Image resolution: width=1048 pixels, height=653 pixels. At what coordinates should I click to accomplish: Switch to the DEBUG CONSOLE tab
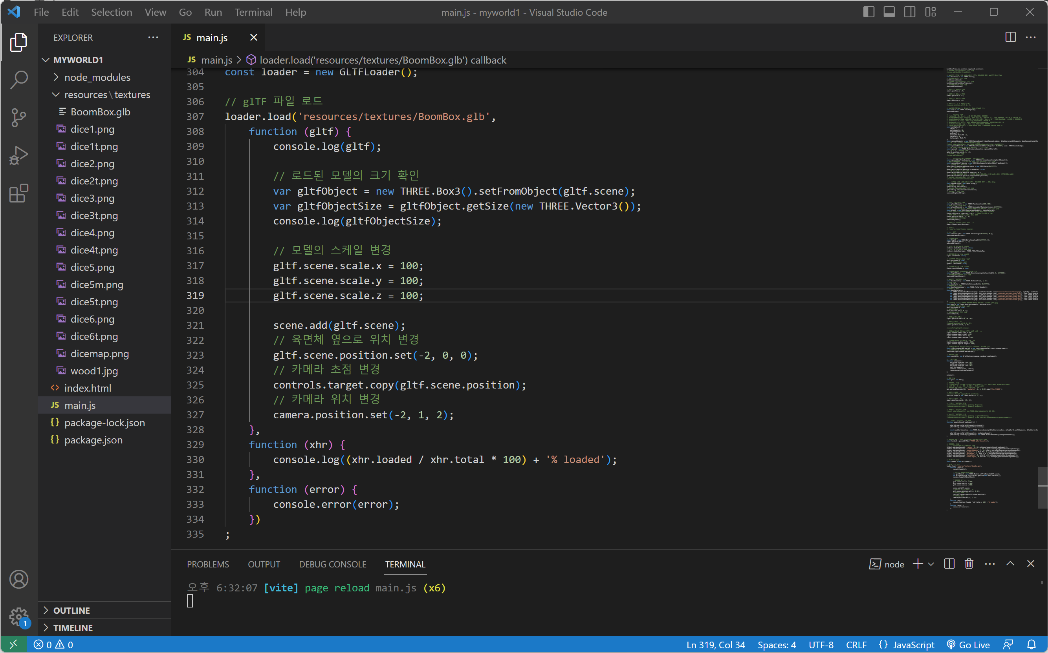coord(332,564)
